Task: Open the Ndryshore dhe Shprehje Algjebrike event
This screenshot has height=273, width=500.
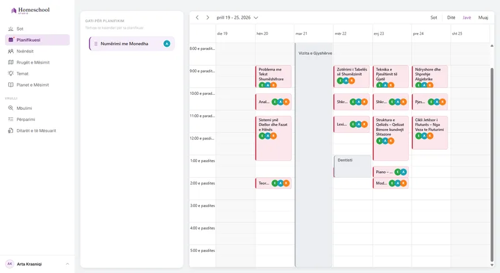Action: [430, 77]
